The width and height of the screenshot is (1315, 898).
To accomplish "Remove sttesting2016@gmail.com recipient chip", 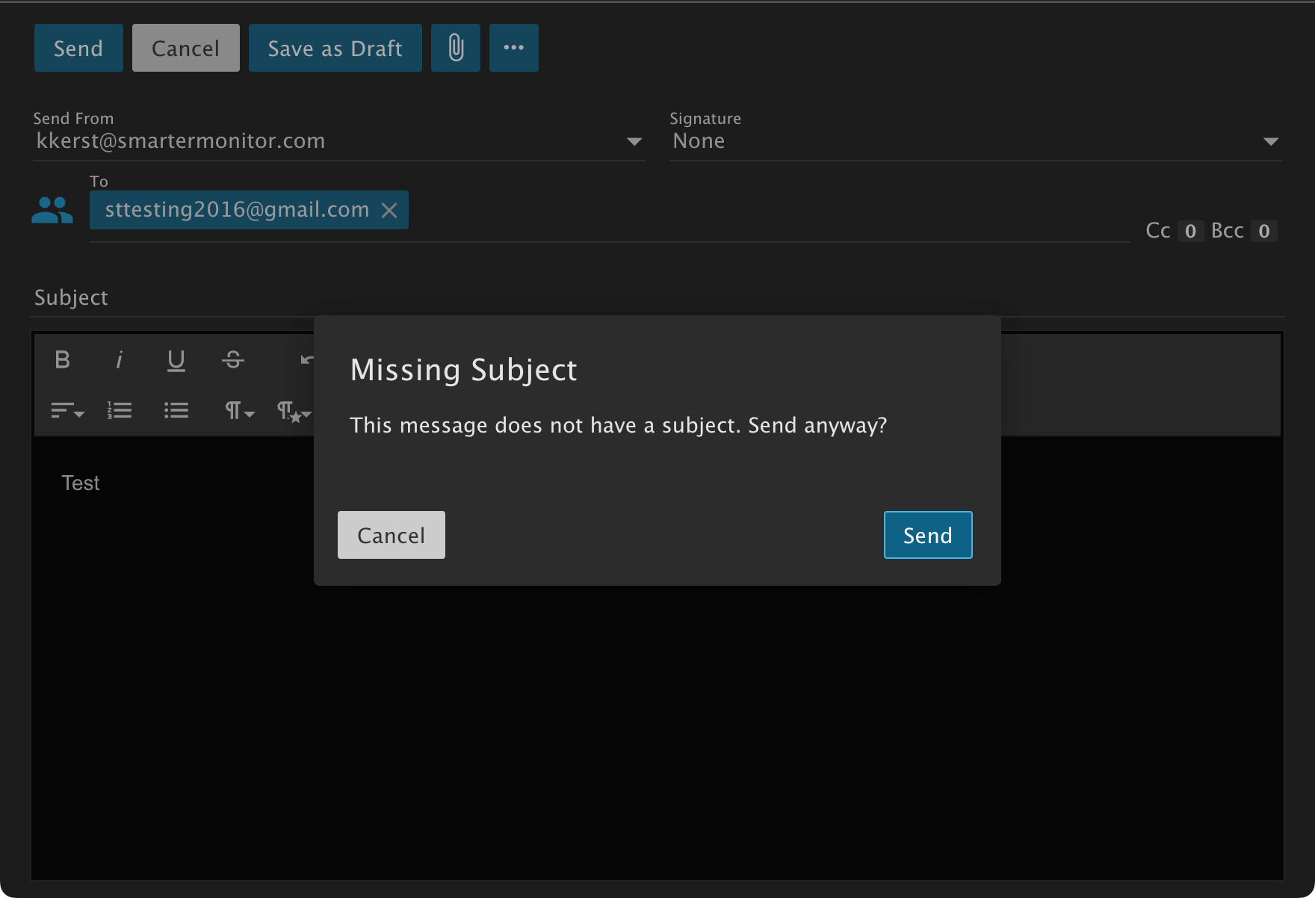I will pos(389,211).
